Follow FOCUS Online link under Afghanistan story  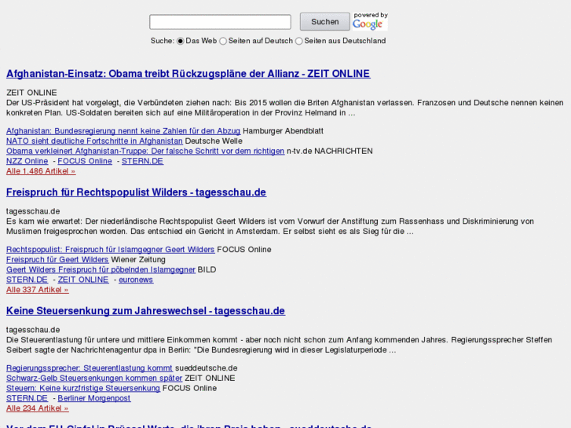[85, 161]
